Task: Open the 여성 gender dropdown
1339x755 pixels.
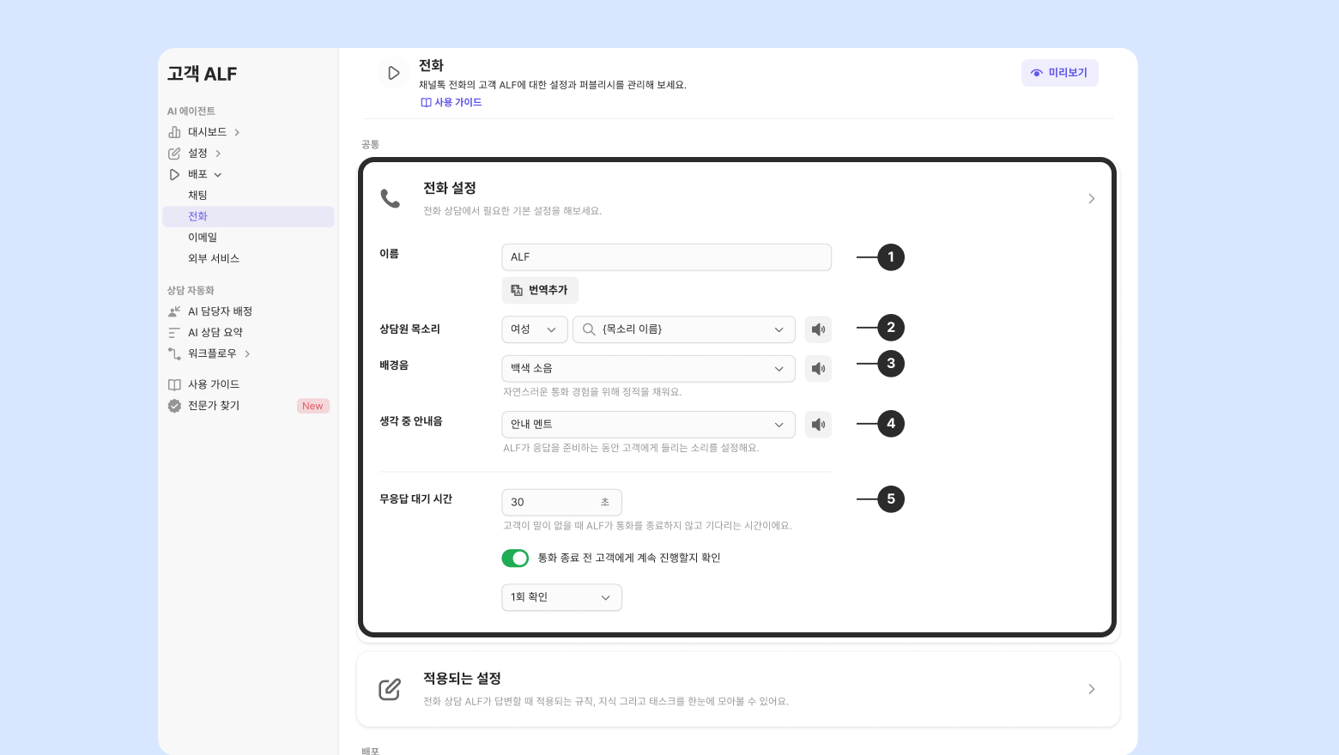Action: (534, 329)
